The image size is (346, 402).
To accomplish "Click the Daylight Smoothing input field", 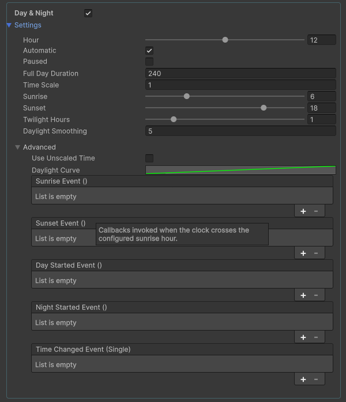I will pos(241,131).
